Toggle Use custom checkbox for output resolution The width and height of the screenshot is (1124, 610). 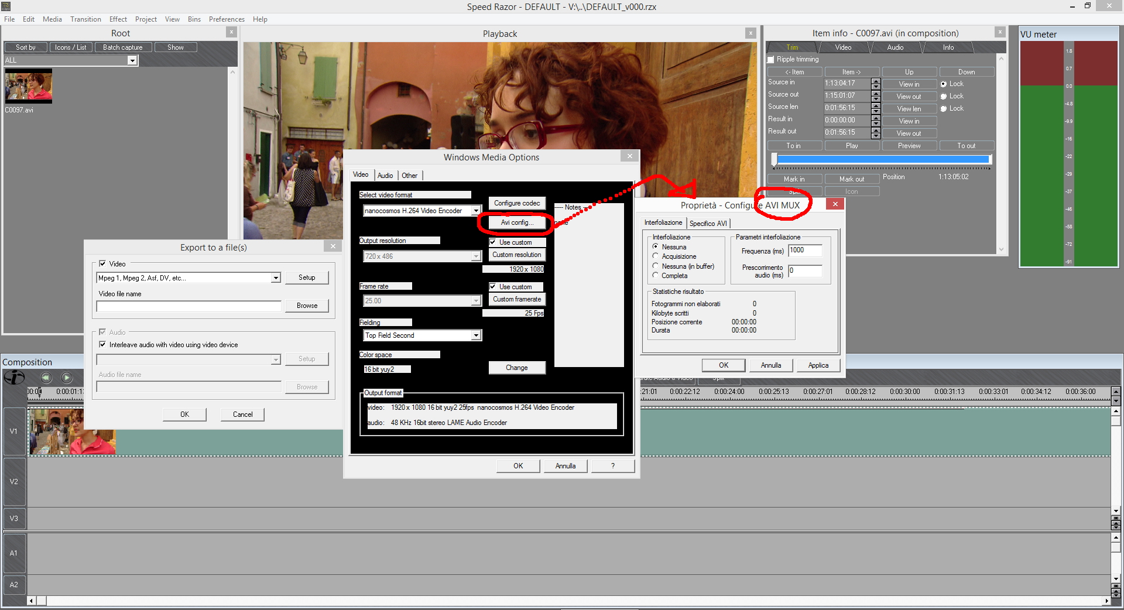(x=493, y=242)
